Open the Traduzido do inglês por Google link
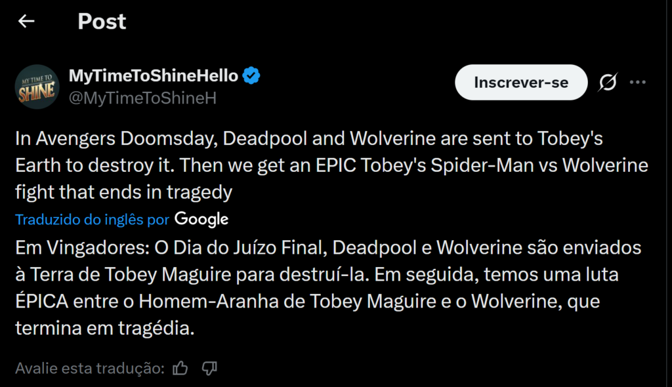The width and height of the screenshot is (672, 387). point(92,219)
